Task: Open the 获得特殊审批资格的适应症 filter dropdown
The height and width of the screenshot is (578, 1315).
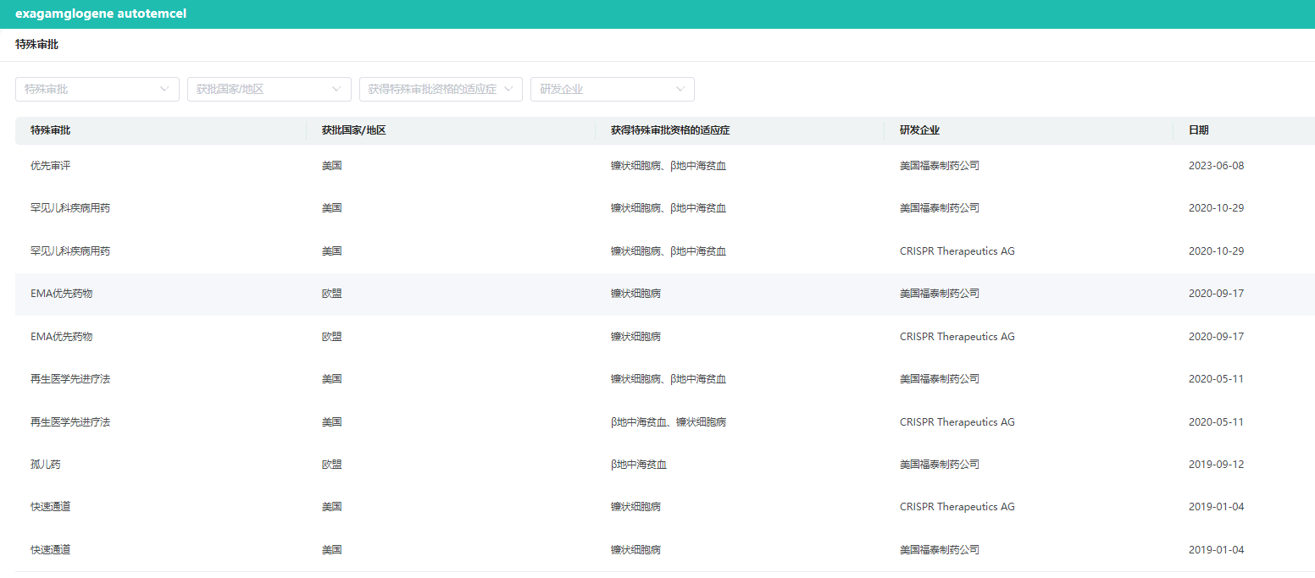Action: point(441,89)
